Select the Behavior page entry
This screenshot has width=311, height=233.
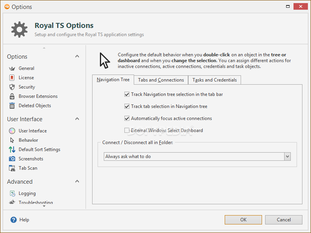coord(28,140)
